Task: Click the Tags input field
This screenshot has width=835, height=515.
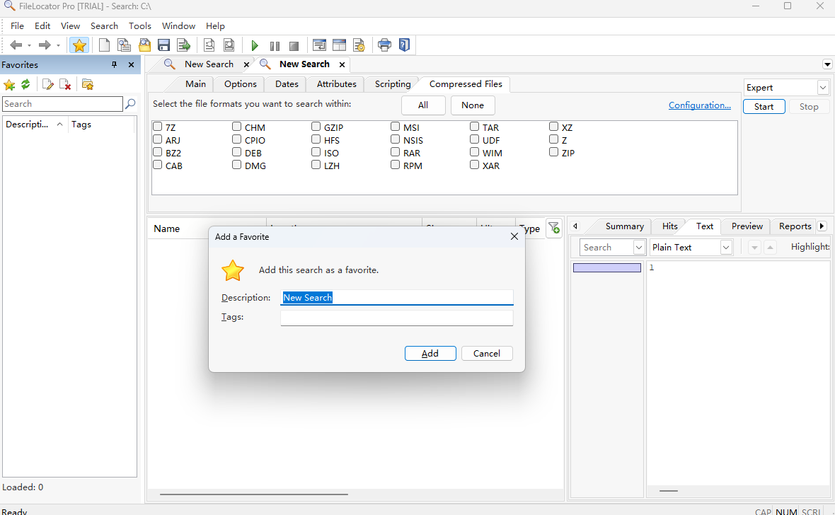Action: (396, 318)
